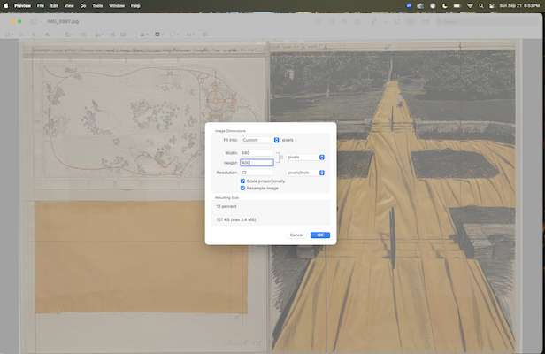Image resolution: width=545 pixels, height=354 pixels.
Task: Open the Tools menu
Action: (x=96, y=5)
